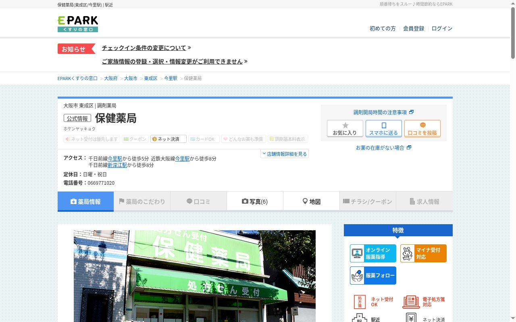Open マイナ受付対応 feature badge

423,254
